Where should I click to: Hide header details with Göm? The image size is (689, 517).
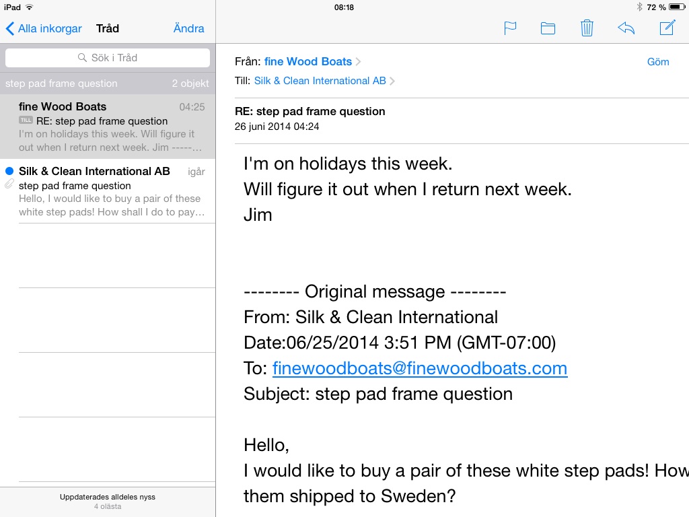[658, 62]
